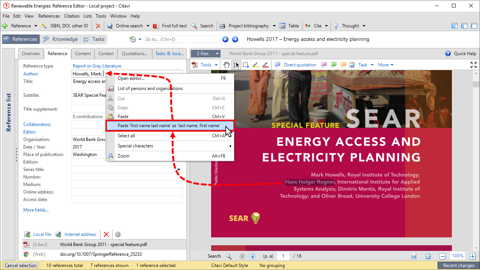Switch to the Knowledge view
Image resolution: width=480 pixels, height=270 pixels.
[x=60, y=39]
